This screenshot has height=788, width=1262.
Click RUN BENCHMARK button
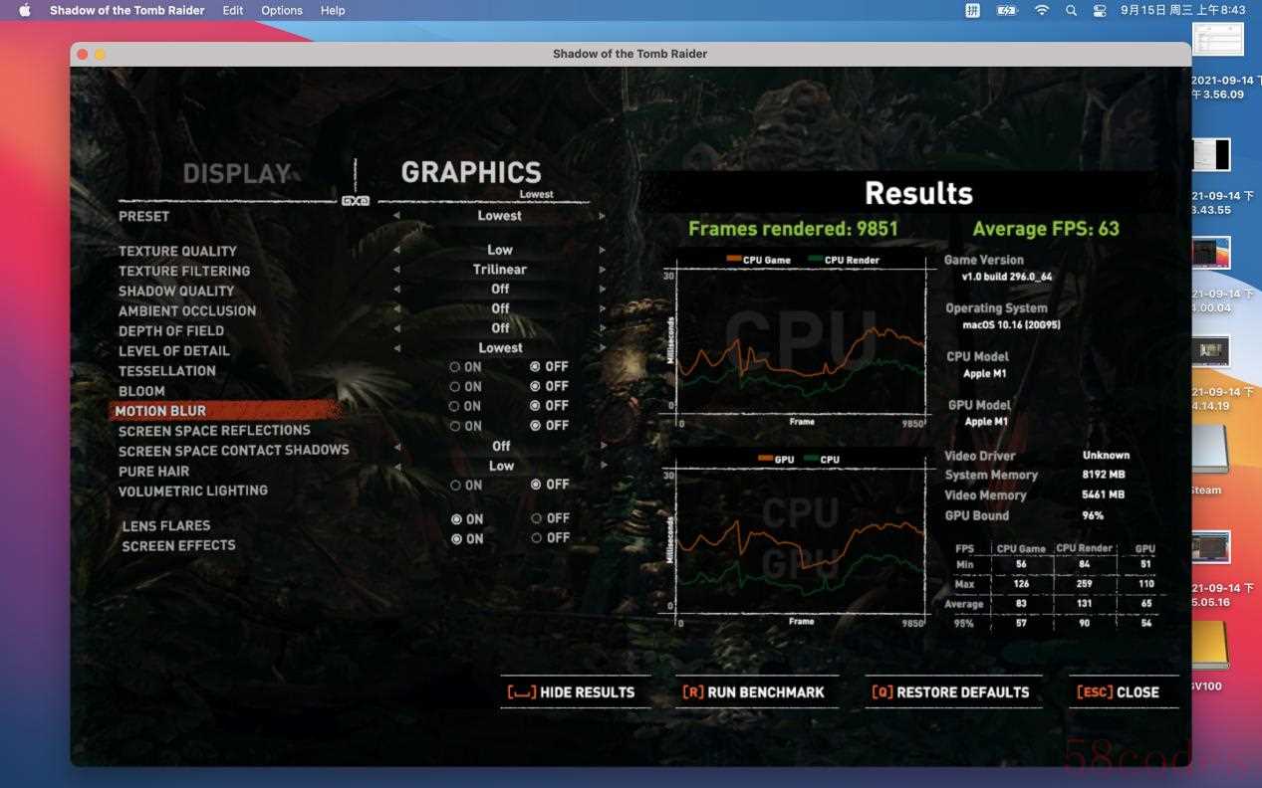coord(754,692)
